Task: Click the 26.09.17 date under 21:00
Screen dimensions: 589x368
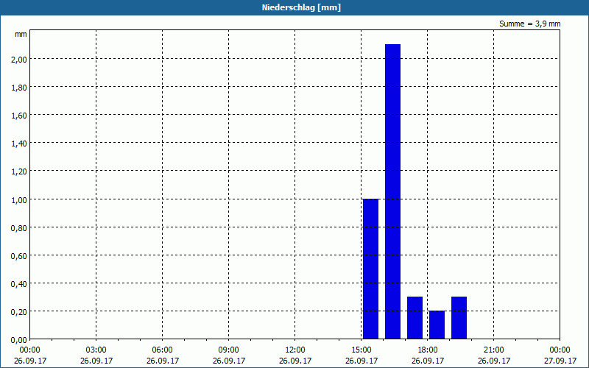Action: 493,361
